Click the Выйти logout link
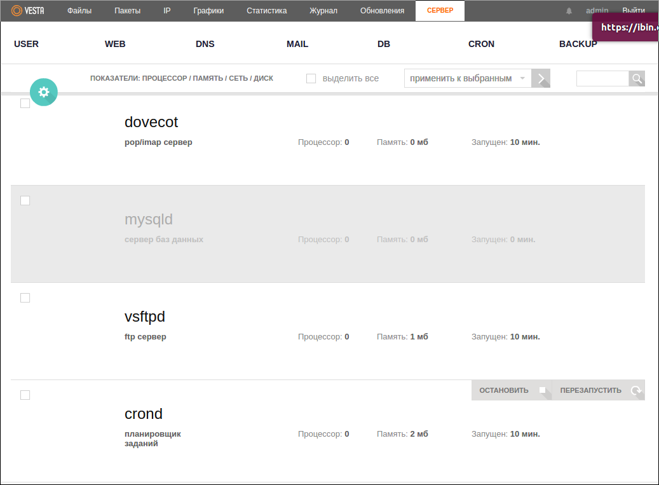Screen dimensions: 659x485 pyautogui.click(x=634, y=11)
